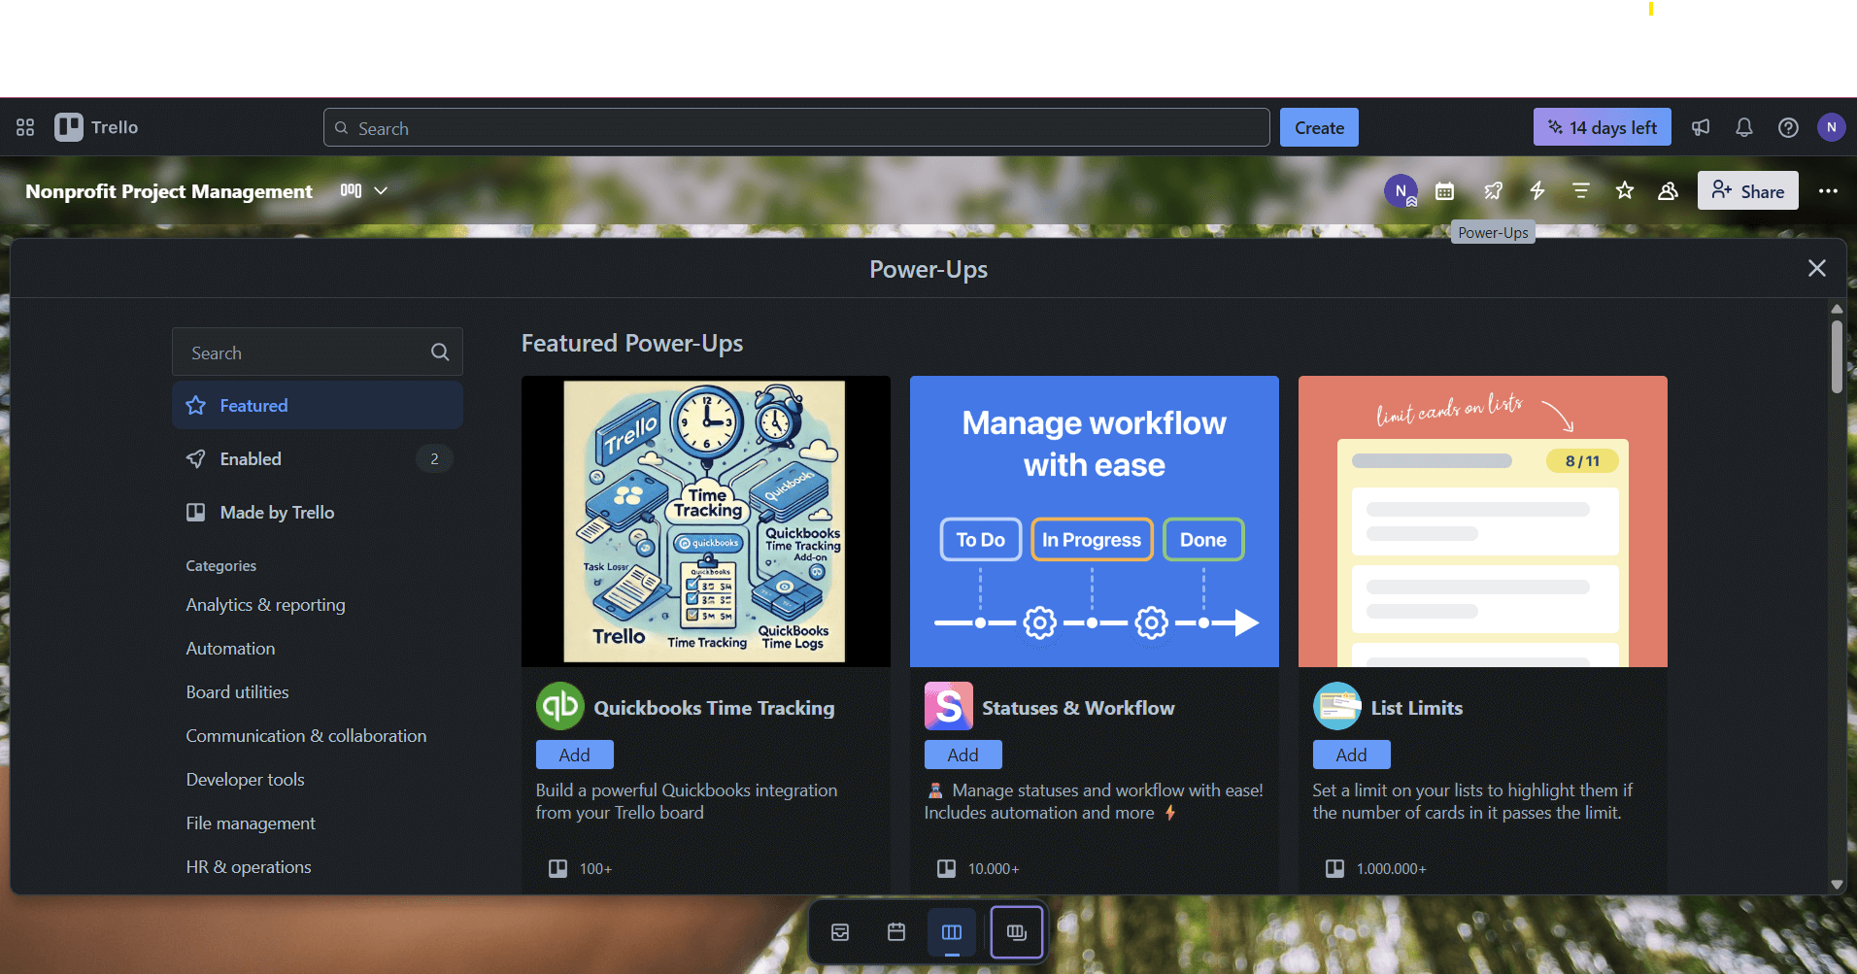Open the megaphone feedback icon

(1701, 127)
